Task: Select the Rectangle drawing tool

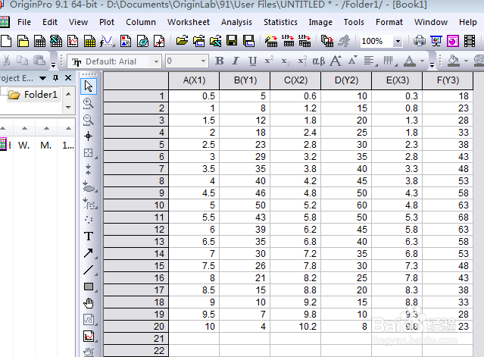Action: coord(89,287)
